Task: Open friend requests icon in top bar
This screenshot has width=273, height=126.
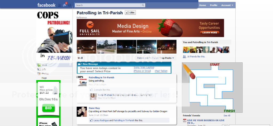Action: (x=59, y=5)
